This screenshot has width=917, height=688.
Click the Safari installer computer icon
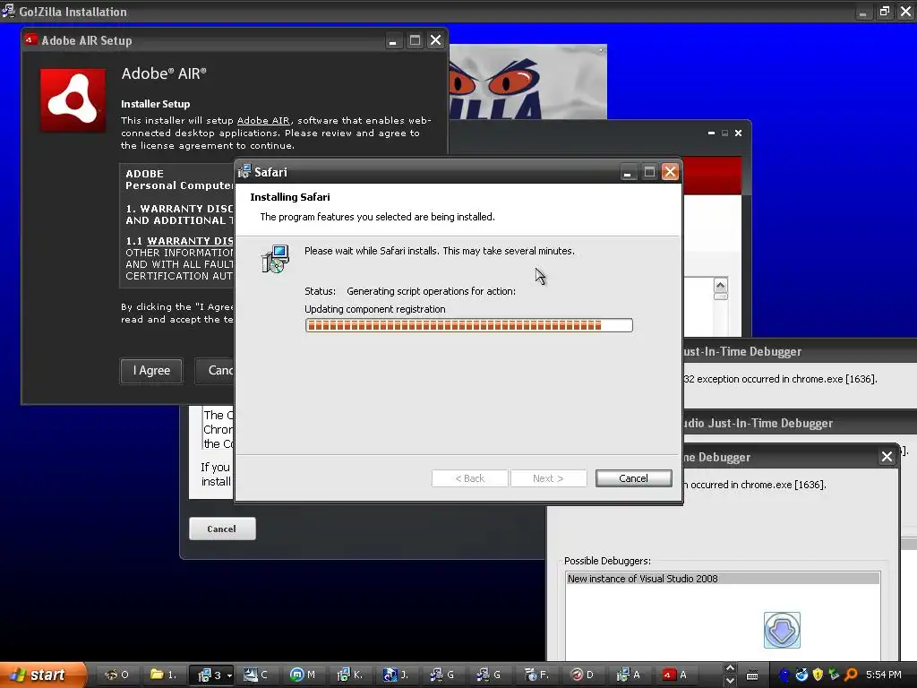point(275,259)
